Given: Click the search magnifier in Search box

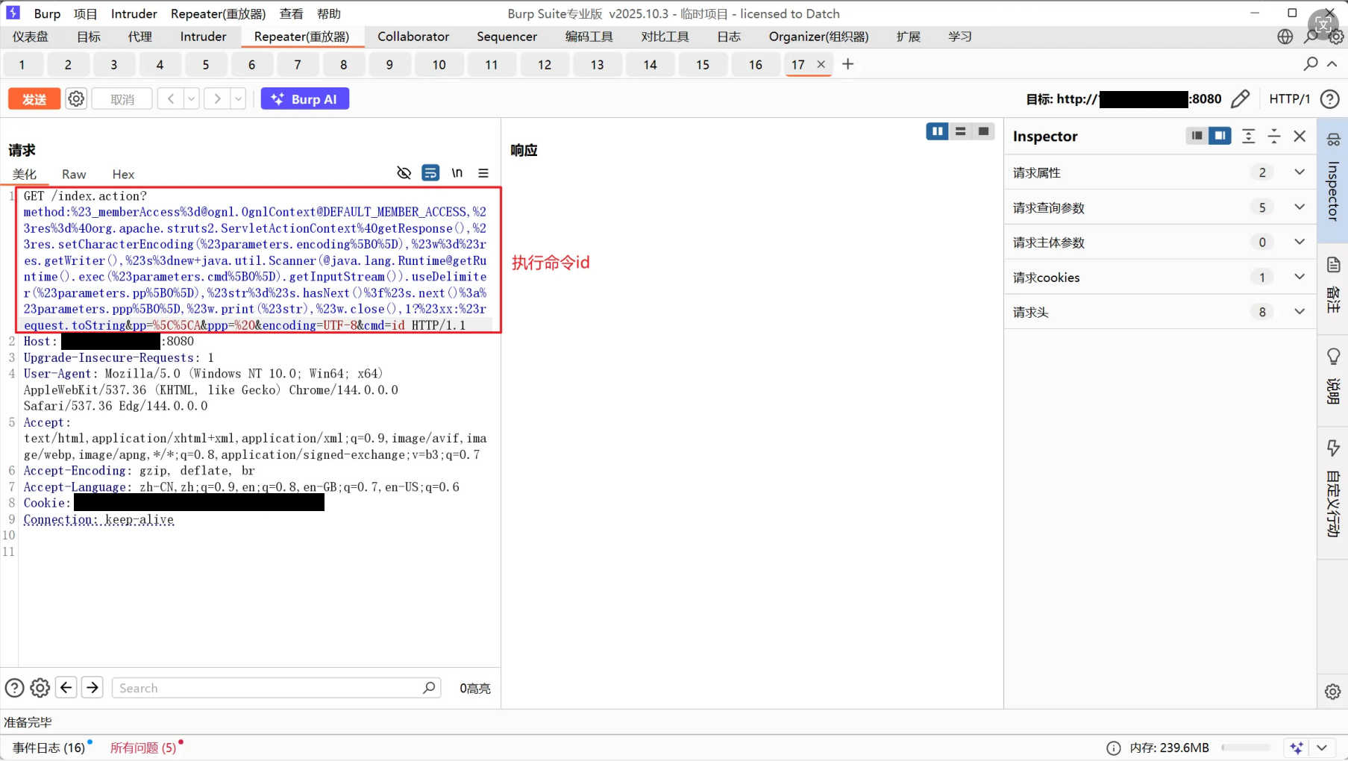Looking at the screenshot, I should pyautogui.click(x=429, y=688).
